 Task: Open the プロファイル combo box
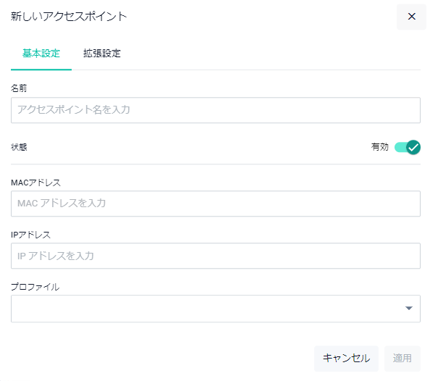coord(216,309)
